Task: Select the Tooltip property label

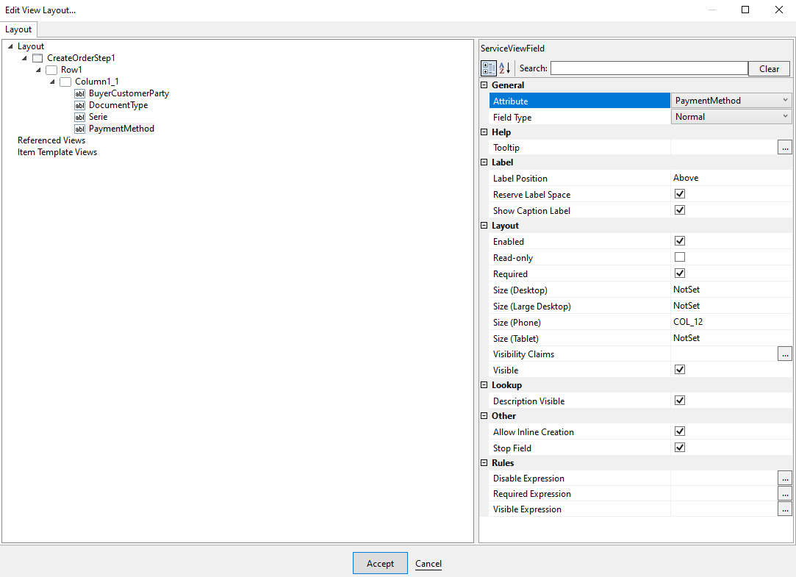Action: [x=506, y=148]
